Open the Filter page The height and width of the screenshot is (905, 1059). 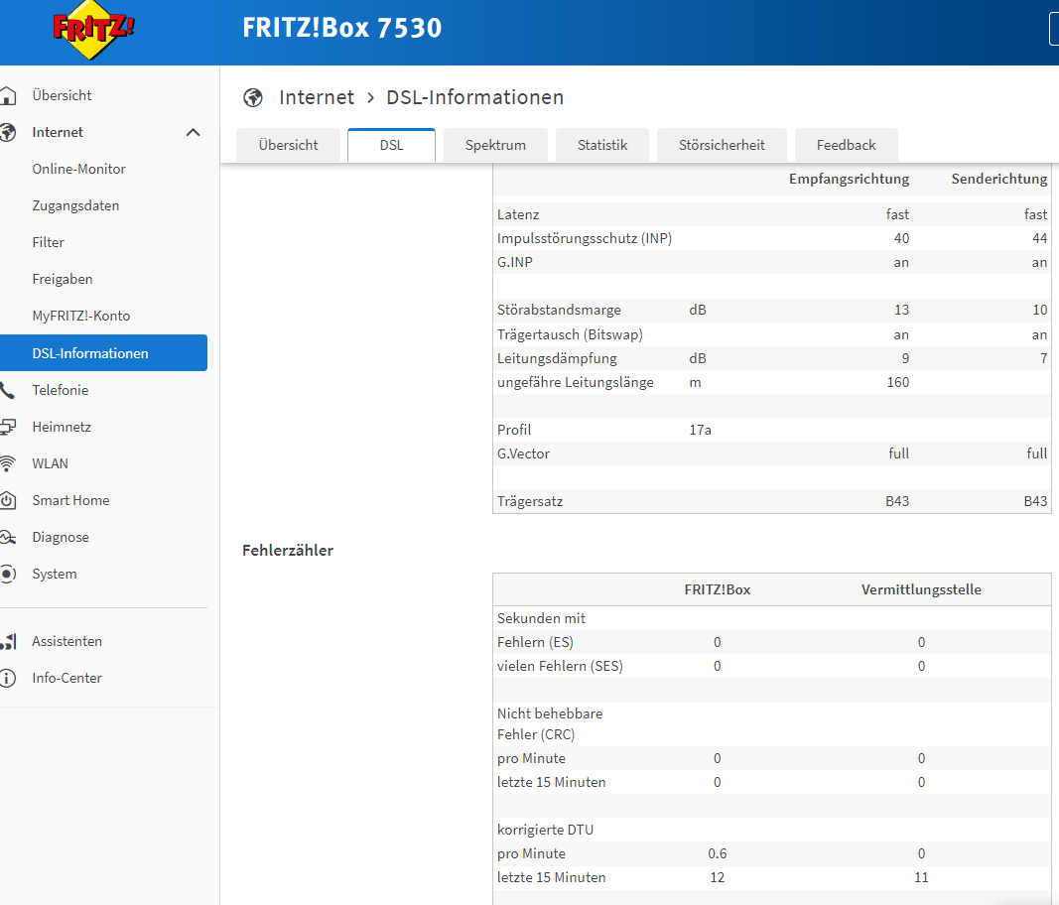48,242
